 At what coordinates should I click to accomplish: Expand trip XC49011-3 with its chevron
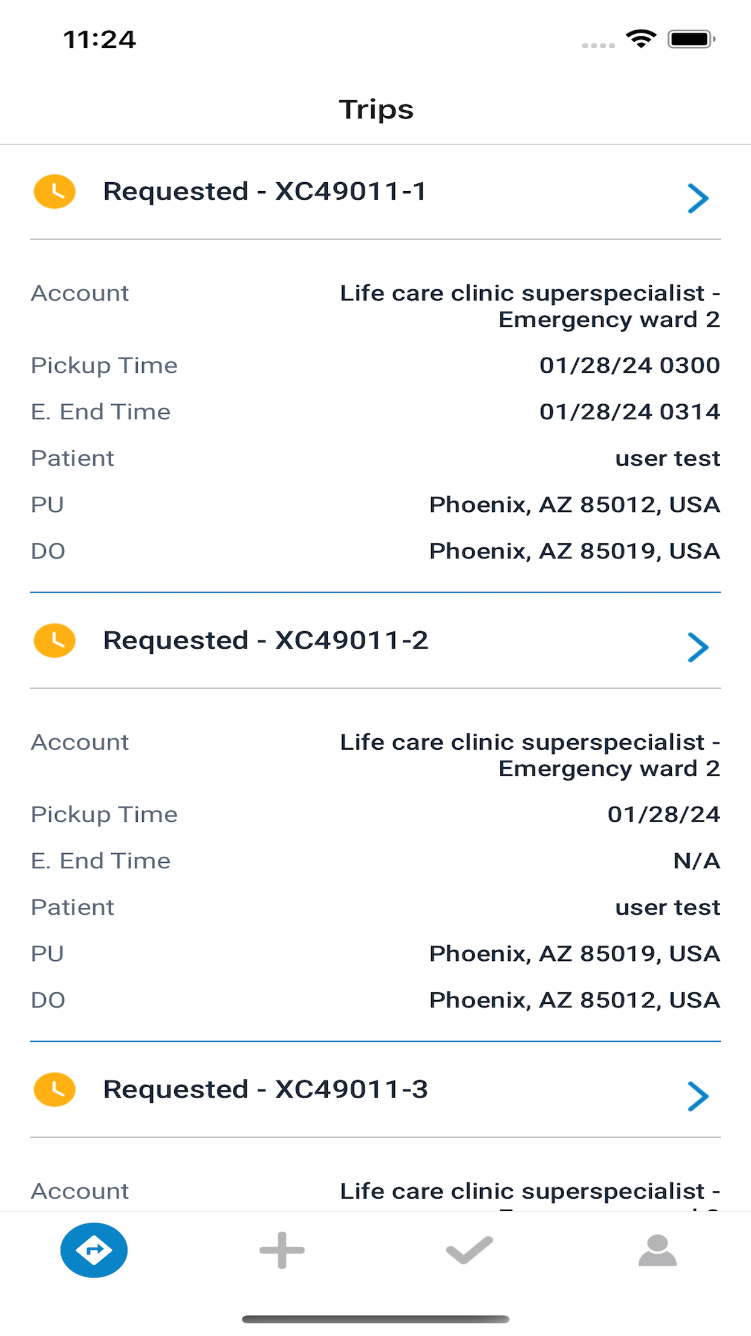(698, 1096)
